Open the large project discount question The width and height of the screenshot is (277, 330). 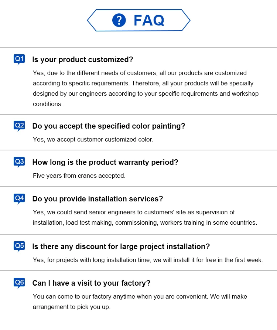click(121, 246)
